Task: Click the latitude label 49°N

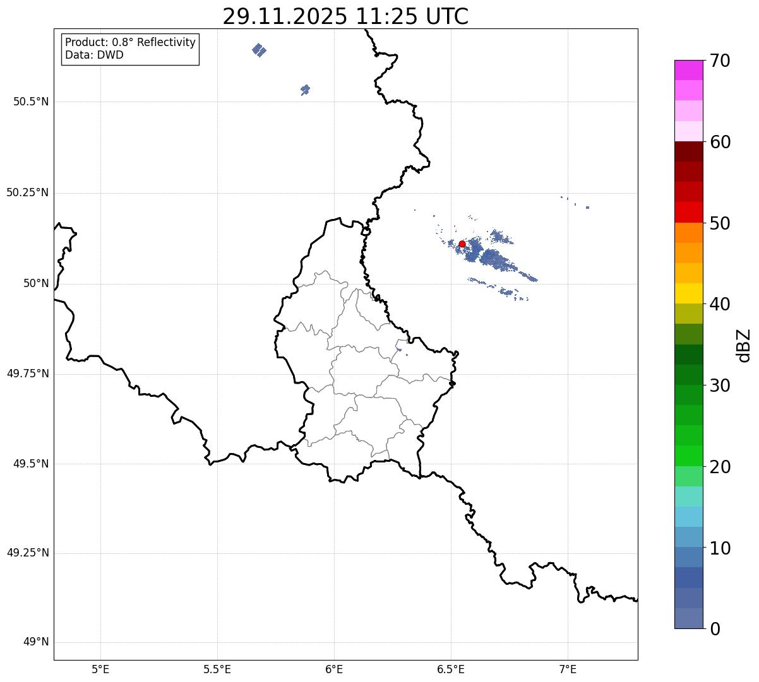Action: [x=36, y=642]
